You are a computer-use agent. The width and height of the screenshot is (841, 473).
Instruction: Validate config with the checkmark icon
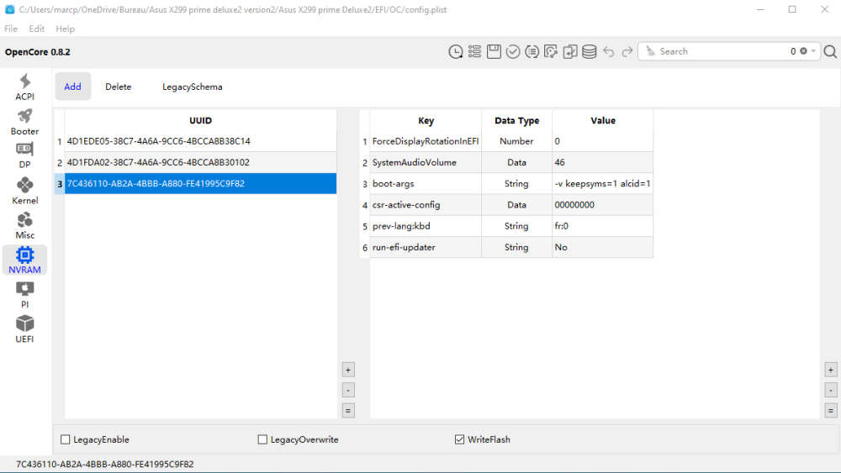click(513, 51)
